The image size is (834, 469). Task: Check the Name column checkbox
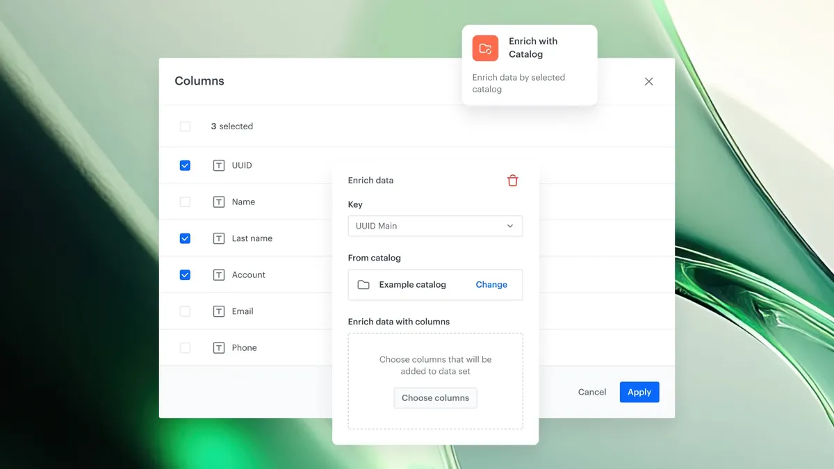coord(185,201)
